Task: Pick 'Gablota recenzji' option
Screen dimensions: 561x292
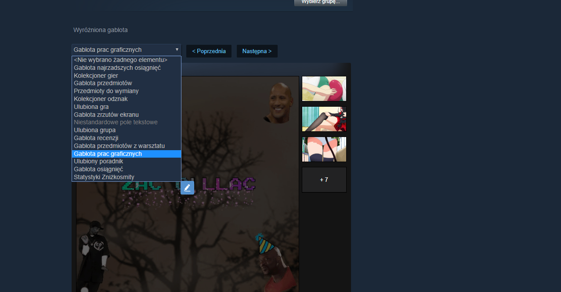Action: pos(96,138)
